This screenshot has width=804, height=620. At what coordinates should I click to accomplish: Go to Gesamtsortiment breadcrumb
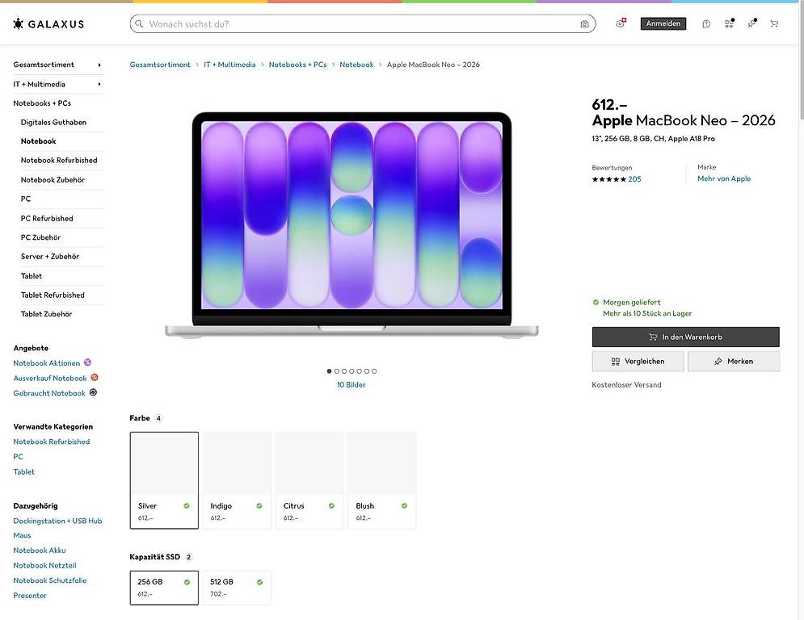click(160, 65)
